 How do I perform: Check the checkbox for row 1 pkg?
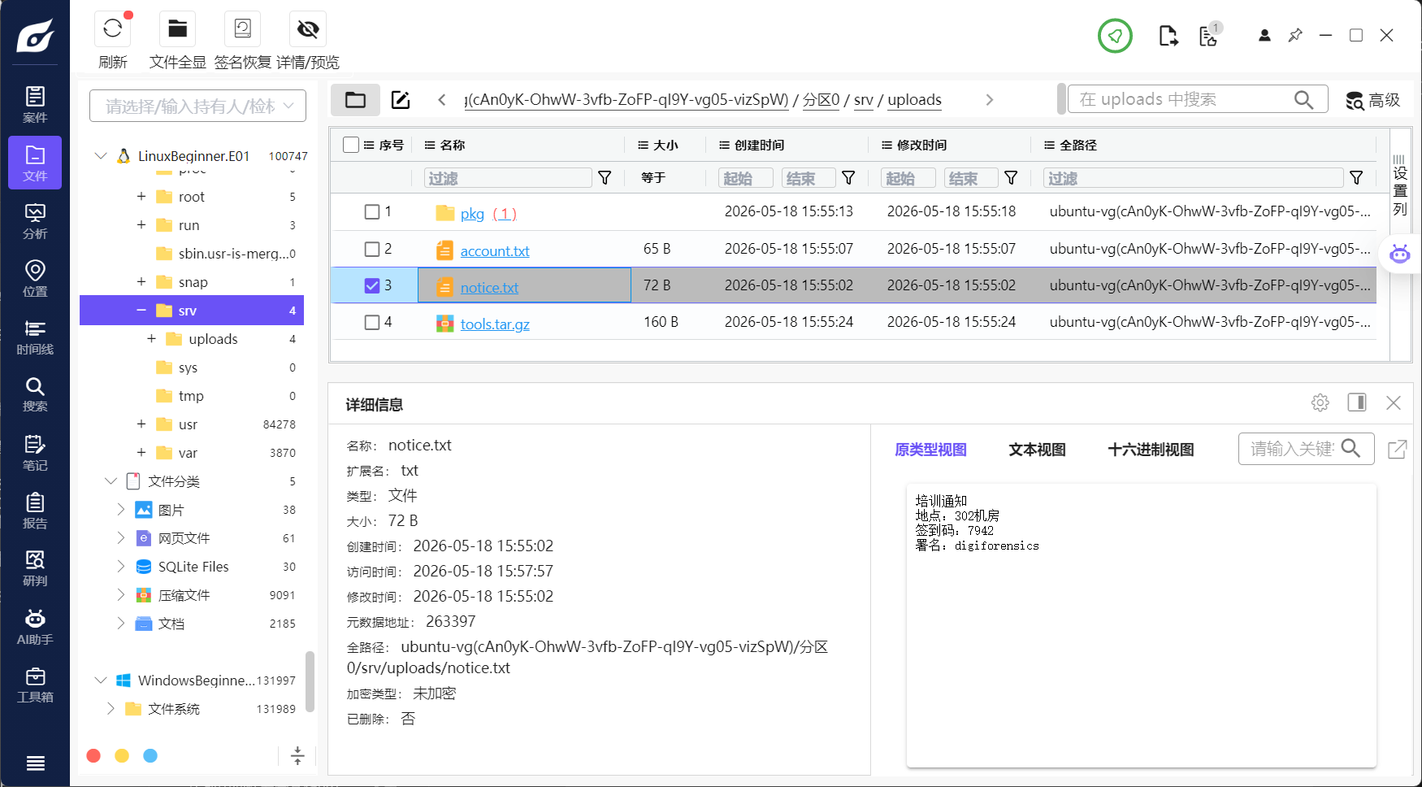[x=372, y=212]
